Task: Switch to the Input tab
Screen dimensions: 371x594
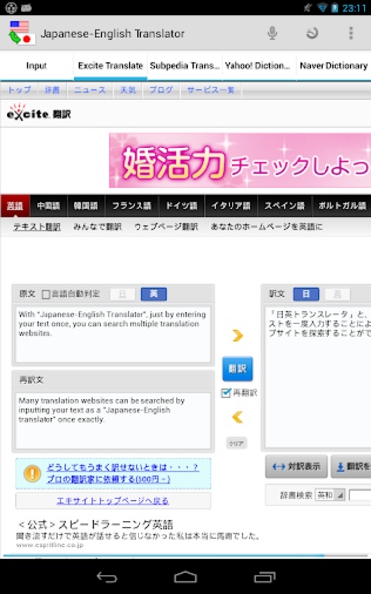Action: tap(37, 66)
